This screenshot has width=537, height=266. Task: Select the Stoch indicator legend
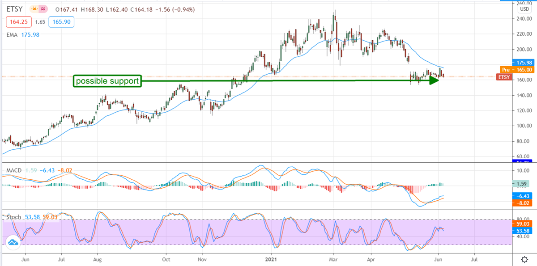point(13,217)
